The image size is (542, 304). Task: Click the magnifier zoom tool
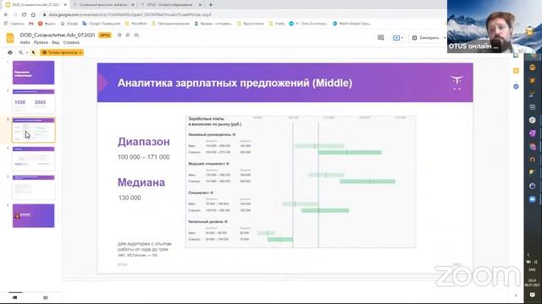pyautogui.click(x=20, y=52)
